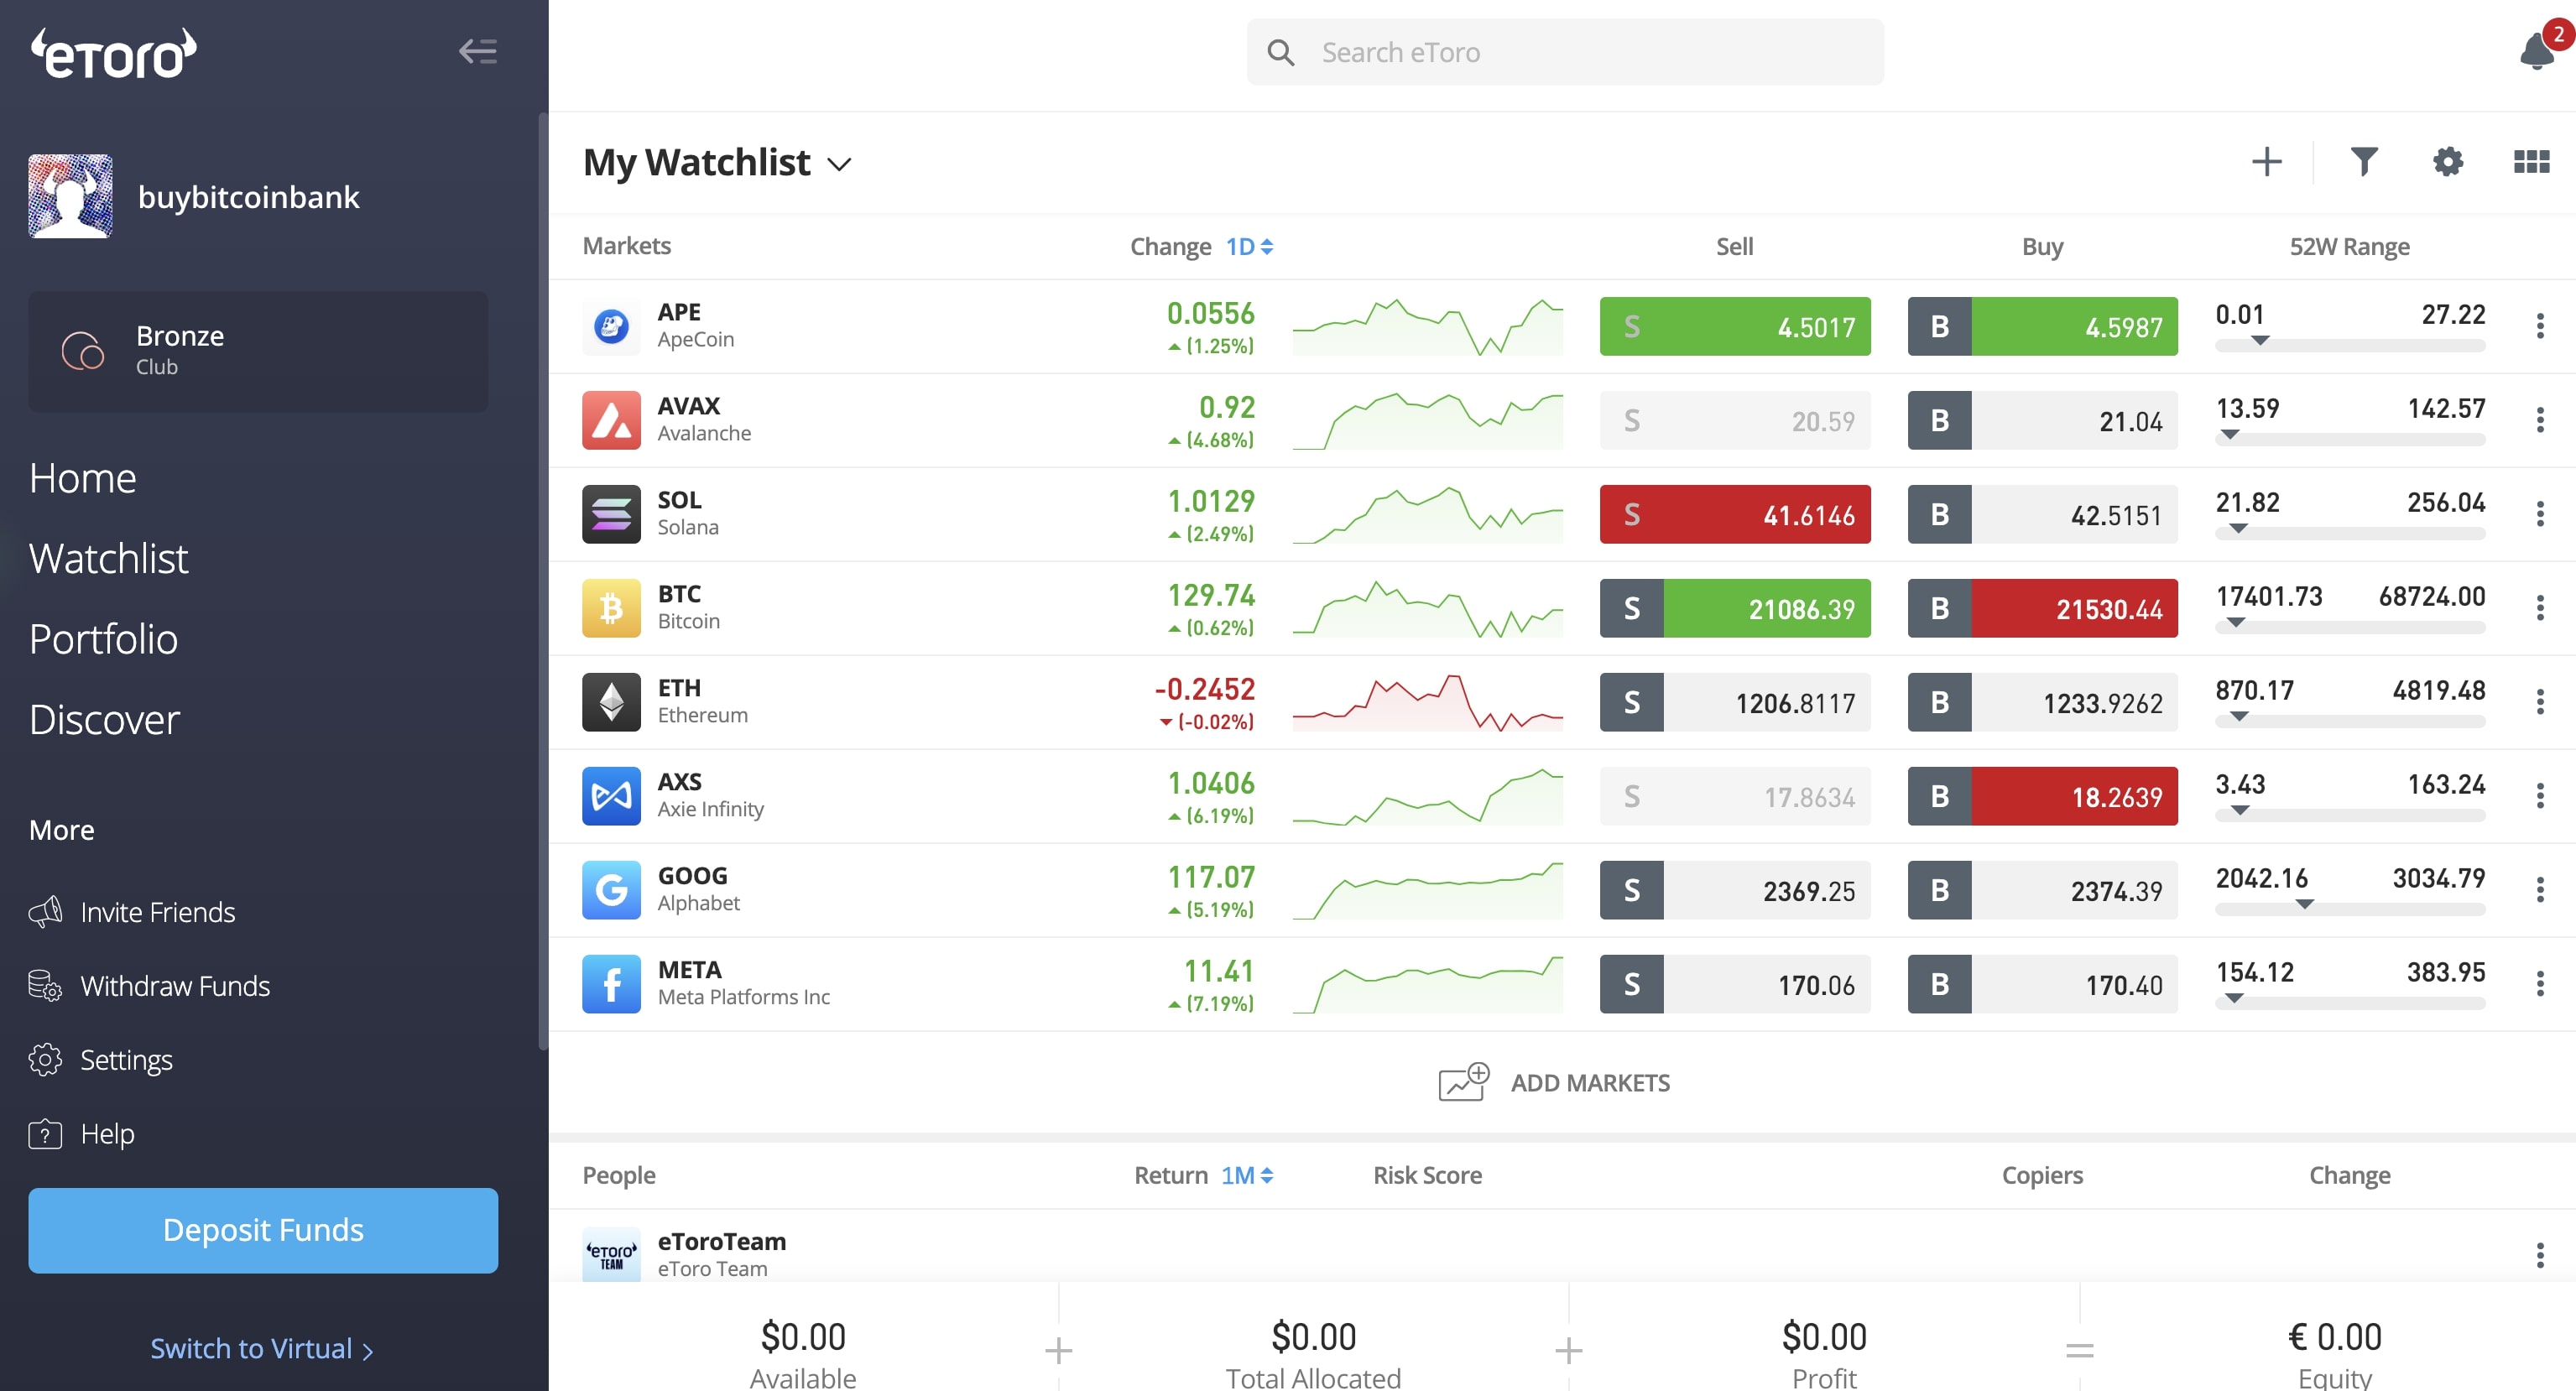Open Invite Friends

pyautogui.click(x=132, y=912)
